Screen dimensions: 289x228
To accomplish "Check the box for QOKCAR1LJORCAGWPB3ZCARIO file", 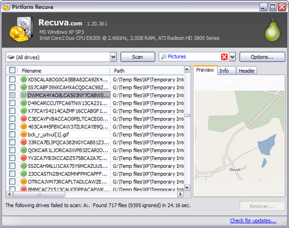I will coord(12,150).
